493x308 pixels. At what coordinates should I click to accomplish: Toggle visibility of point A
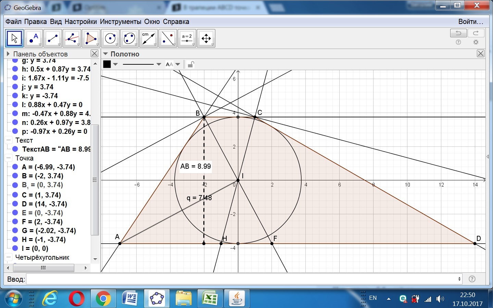click(15, 167)
